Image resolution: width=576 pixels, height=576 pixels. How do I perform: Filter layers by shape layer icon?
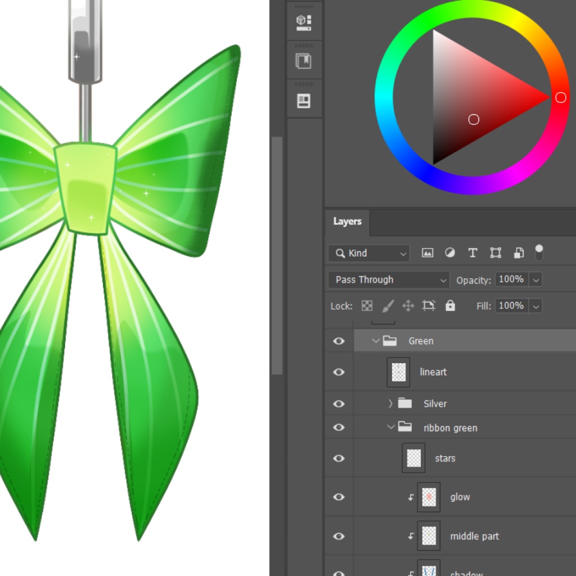(496, 253)
